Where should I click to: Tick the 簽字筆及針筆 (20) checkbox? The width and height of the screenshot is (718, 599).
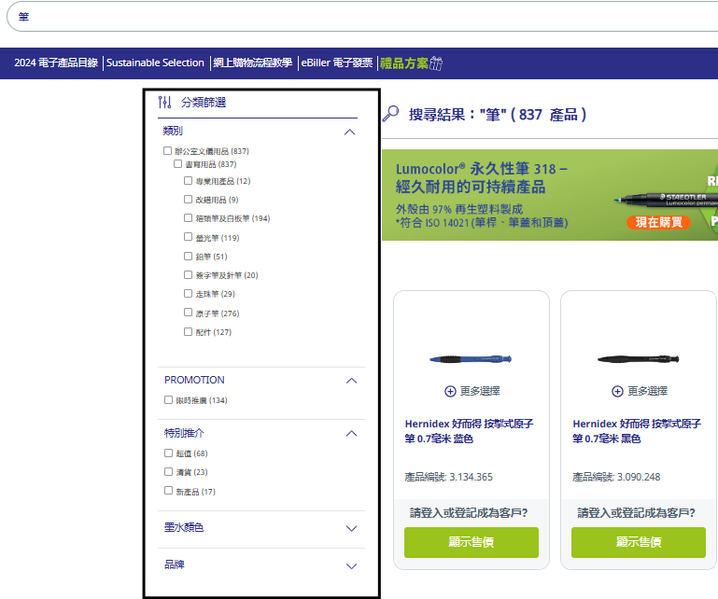188,274
